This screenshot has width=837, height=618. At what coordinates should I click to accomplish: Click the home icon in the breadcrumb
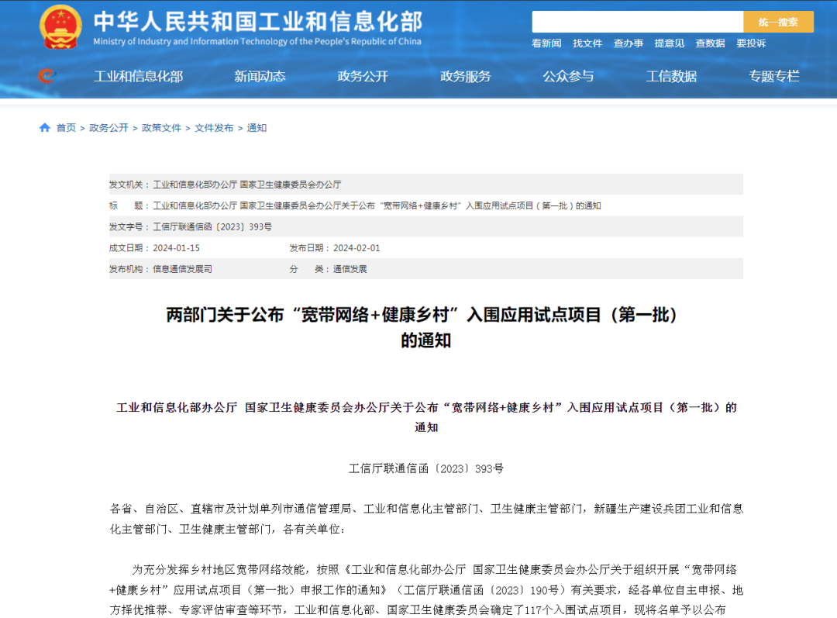coord(43,127)
